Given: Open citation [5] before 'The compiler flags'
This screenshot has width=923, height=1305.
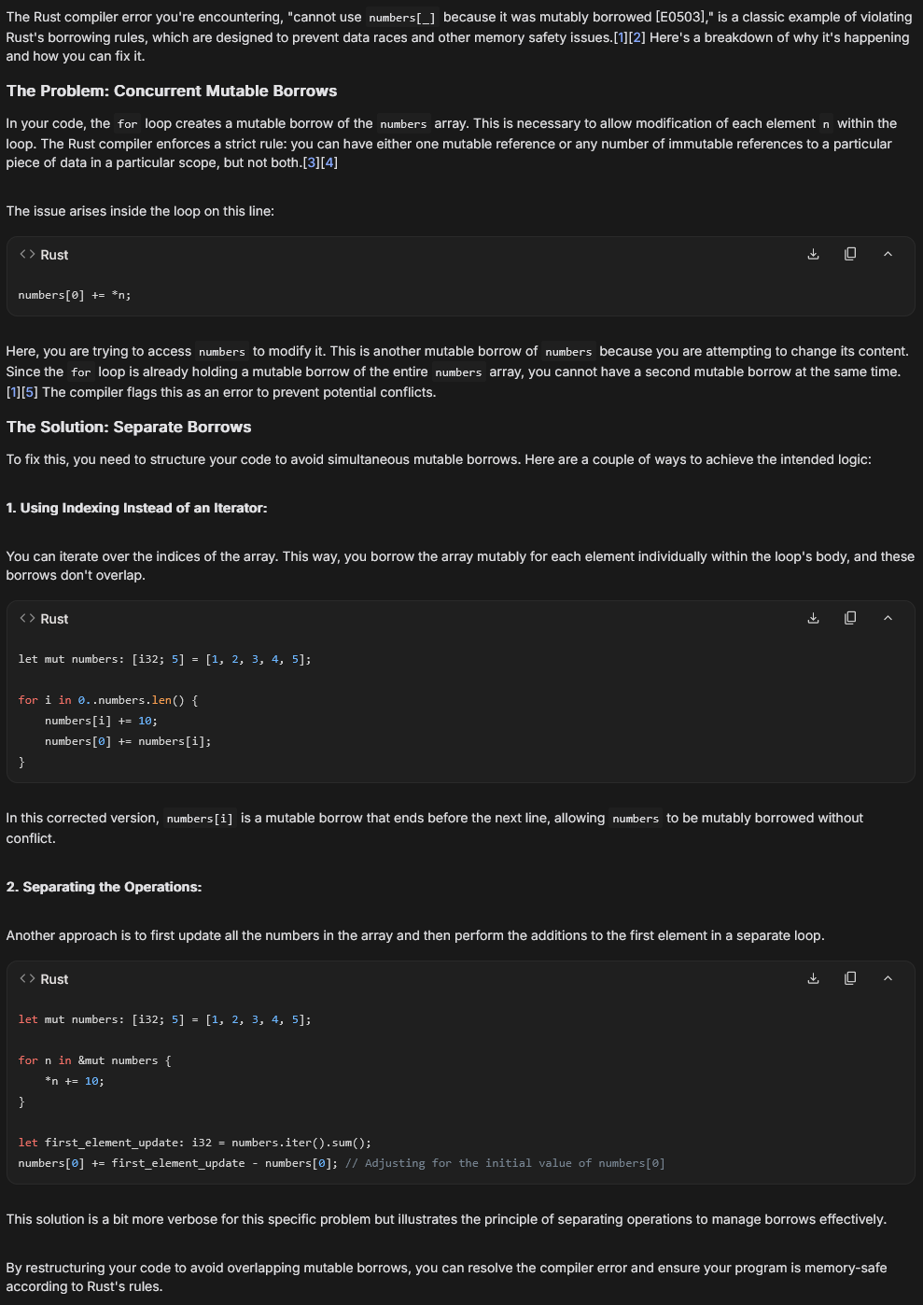Looking at the screenshot, I should (31, 392).
